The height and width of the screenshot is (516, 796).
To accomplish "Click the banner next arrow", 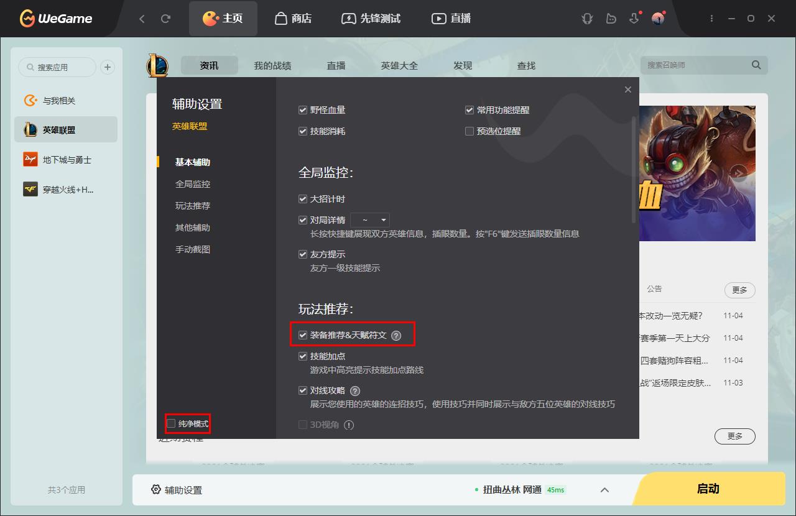I will click(x=738, y=173).
